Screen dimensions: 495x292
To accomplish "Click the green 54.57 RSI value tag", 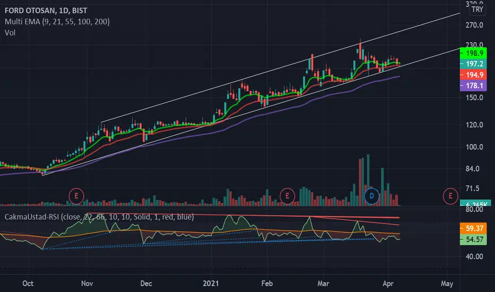I will pyautogui.click(x=473, y=239).
